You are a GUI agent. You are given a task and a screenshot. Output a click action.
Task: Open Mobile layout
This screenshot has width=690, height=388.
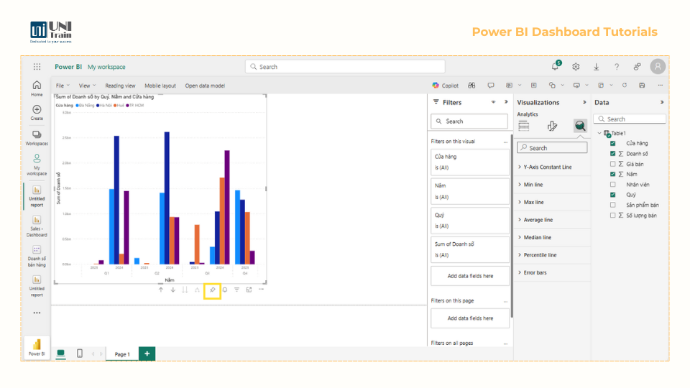160,86
